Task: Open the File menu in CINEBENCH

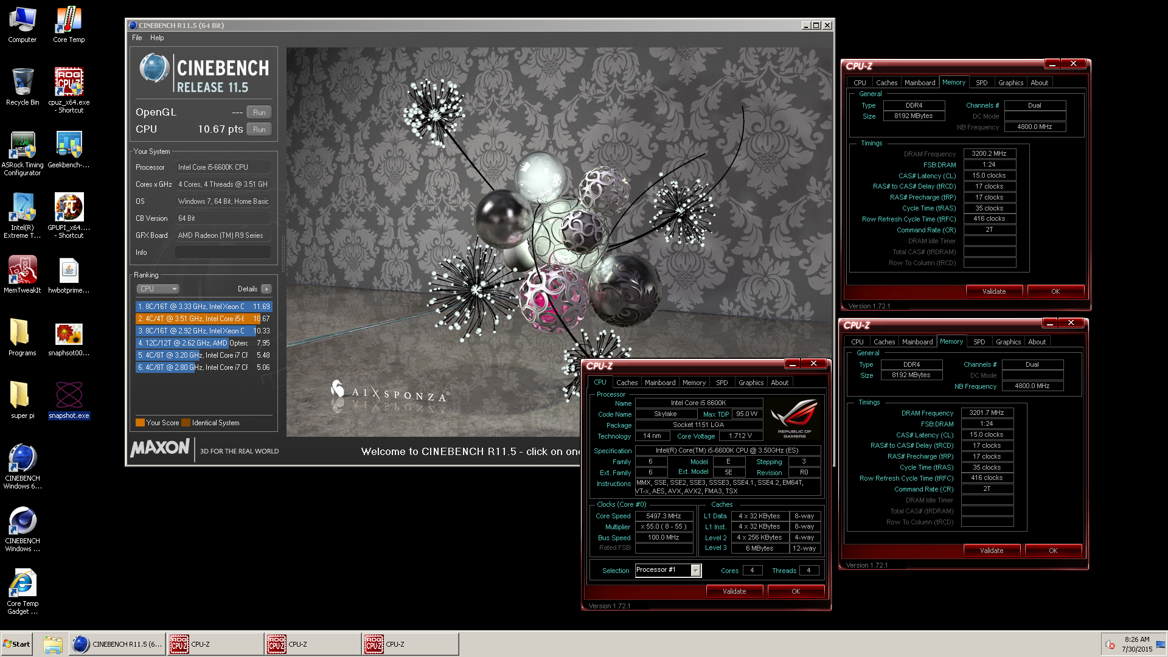Action: point(137,38)
